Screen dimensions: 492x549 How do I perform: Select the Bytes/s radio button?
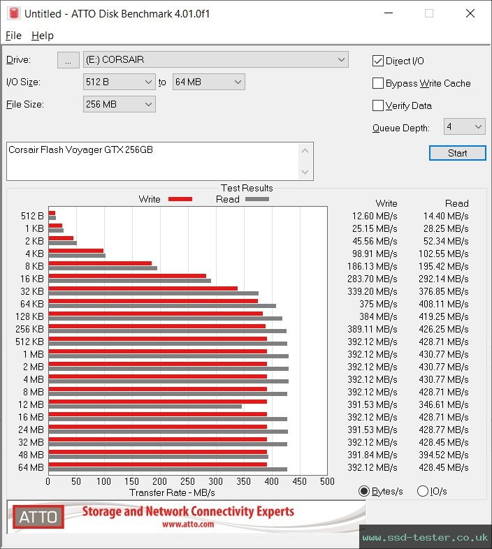click(364, 491)
